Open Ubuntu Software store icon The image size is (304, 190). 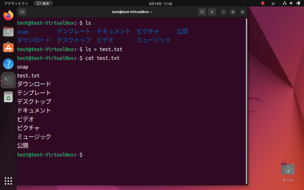coord(8,47)
